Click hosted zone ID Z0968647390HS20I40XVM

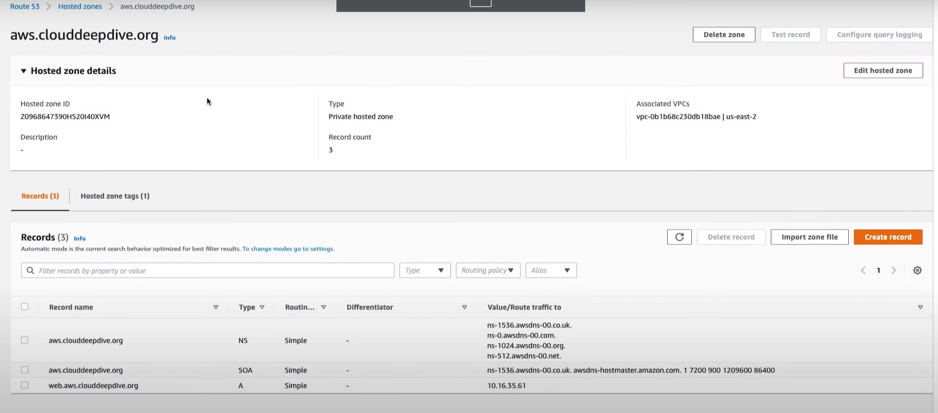[65, 117]
